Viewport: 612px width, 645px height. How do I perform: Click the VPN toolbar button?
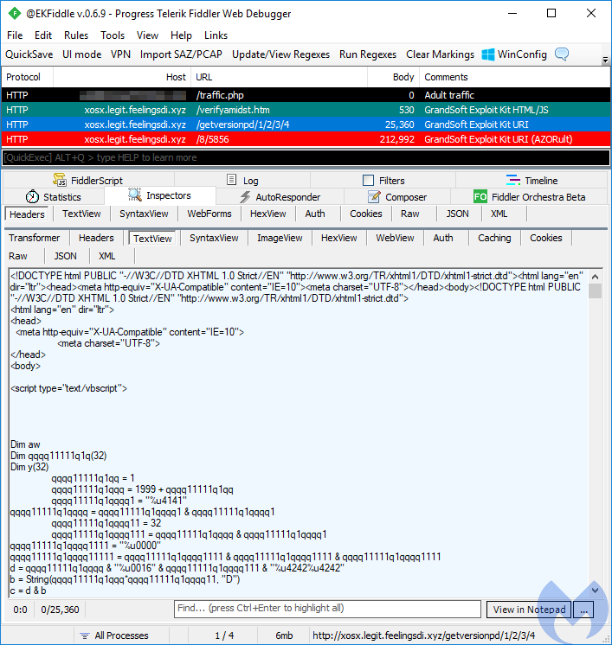(120, 54)
